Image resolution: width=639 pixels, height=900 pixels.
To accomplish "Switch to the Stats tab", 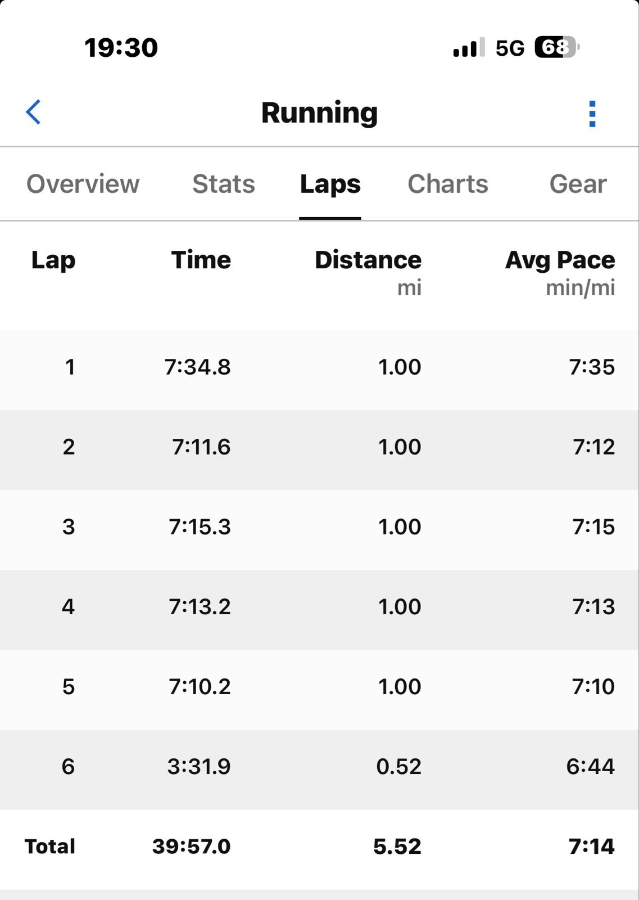I will (223, 184).
